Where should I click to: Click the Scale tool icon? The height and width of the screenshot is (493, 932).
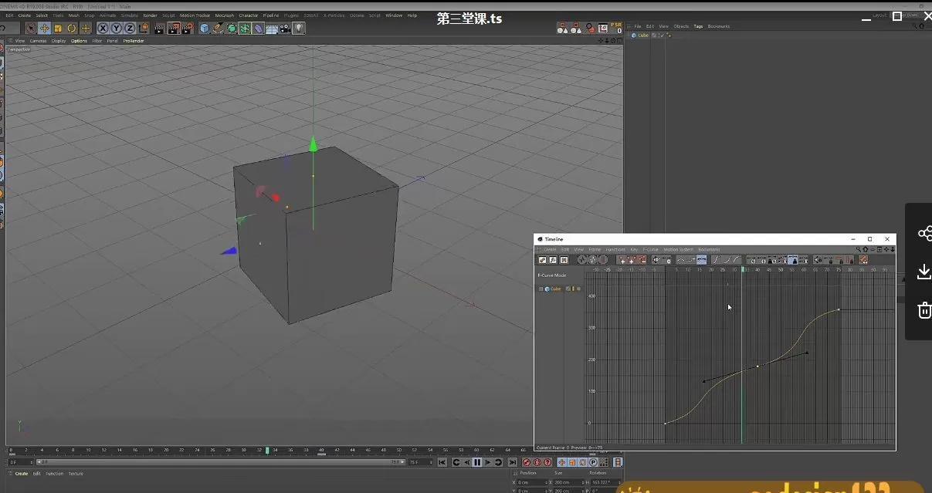58,29
